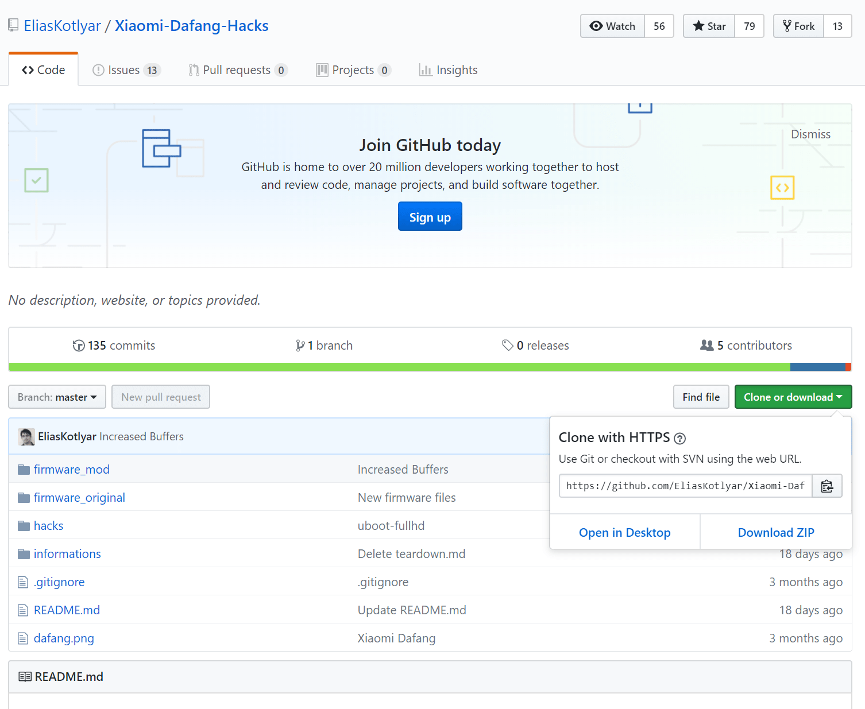Watch the repository

(612, 26)
